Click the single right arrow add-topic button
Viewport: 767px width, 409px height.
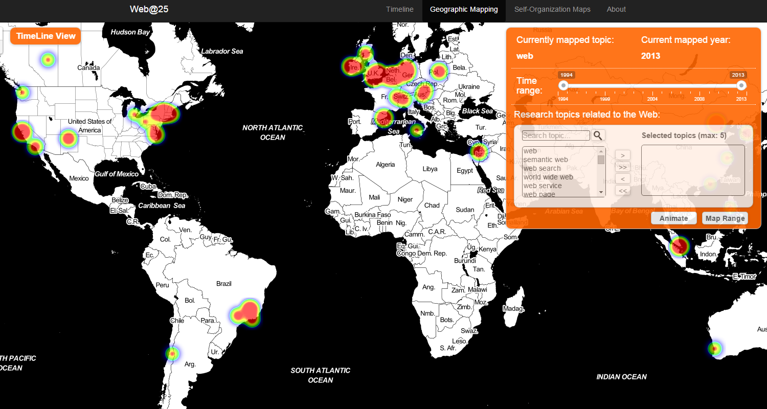[x=622, y=155]
